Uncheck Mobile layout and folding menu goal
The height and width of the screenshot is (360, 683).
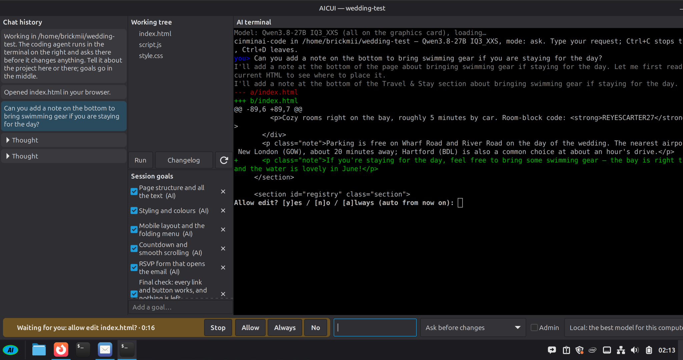click(134, 230)
